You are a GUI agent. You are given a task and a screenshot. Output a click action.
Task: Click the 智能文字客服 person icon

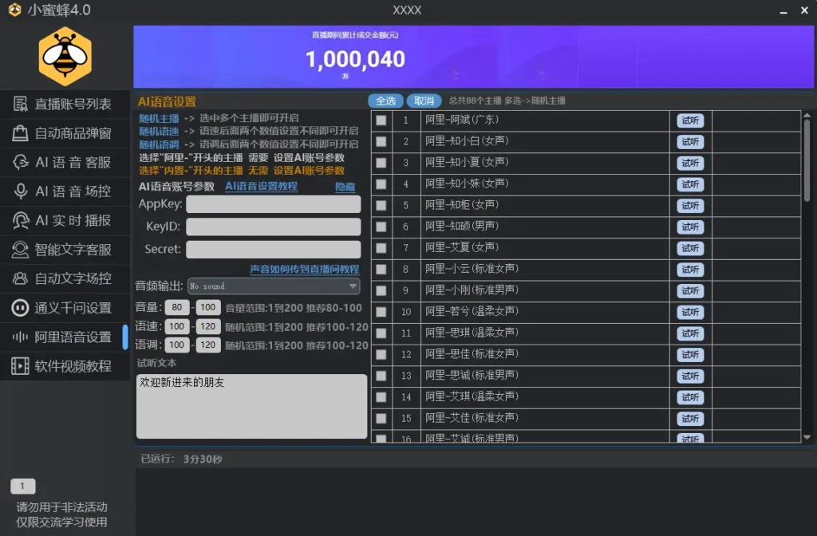[20, 250]
